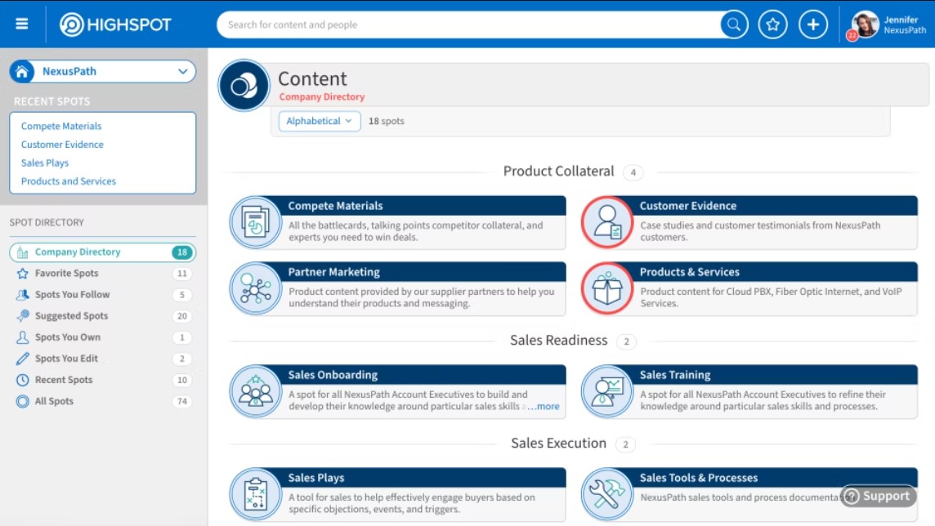Open Customer Evidence recent spot link
Image resolution: width=935 pixels, height=526 pixels.
pyautogui.click(x=62, y=145)
